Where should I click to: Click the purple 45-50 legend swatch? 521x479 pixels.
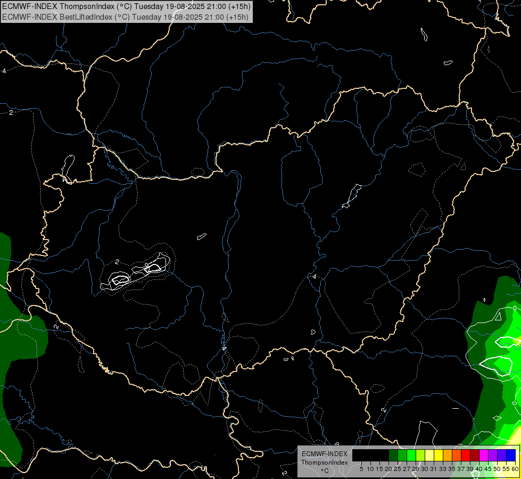pyautogui.click(x=493, y=455)
